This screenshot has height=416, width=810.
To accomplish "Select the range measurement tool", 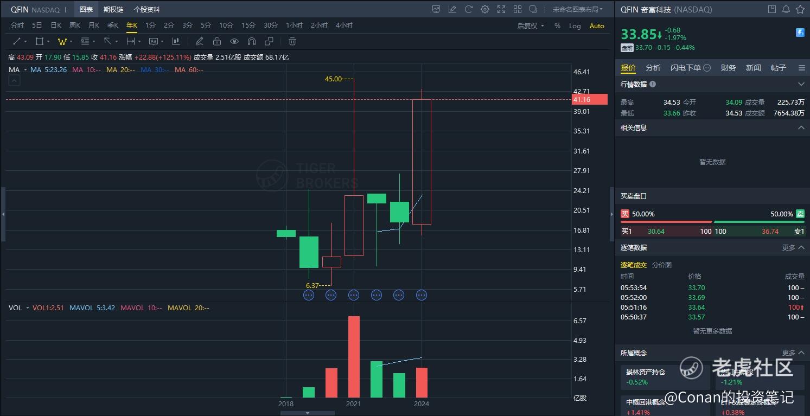I will [x=130, y=41].
